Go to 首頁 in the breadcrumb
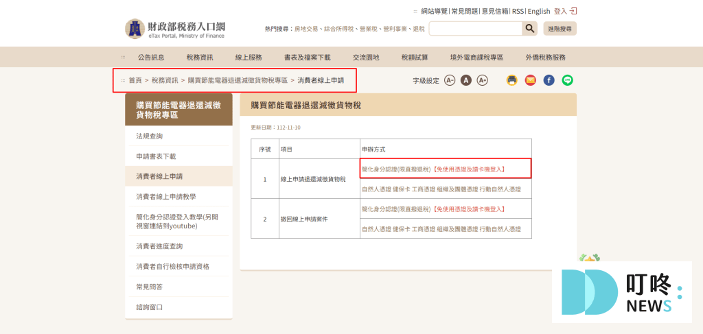The image size is (703, 334). tap(135, 81)
